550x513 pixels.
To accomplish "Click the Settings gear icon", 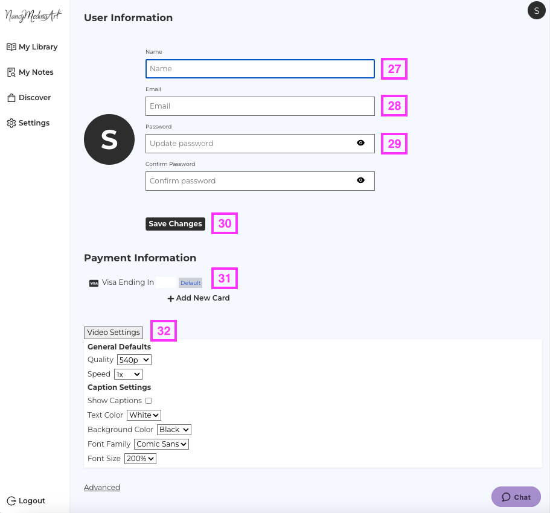I will [11, 123].
